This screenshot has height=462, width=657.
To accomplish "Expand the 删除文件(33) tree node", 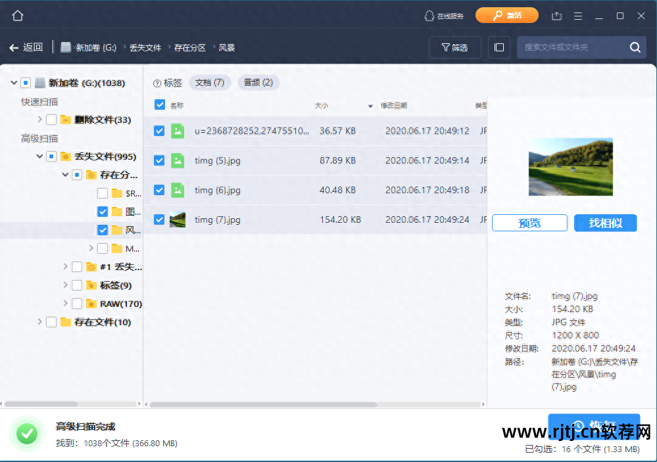I will pyautogui.click(x=39, y=120).
